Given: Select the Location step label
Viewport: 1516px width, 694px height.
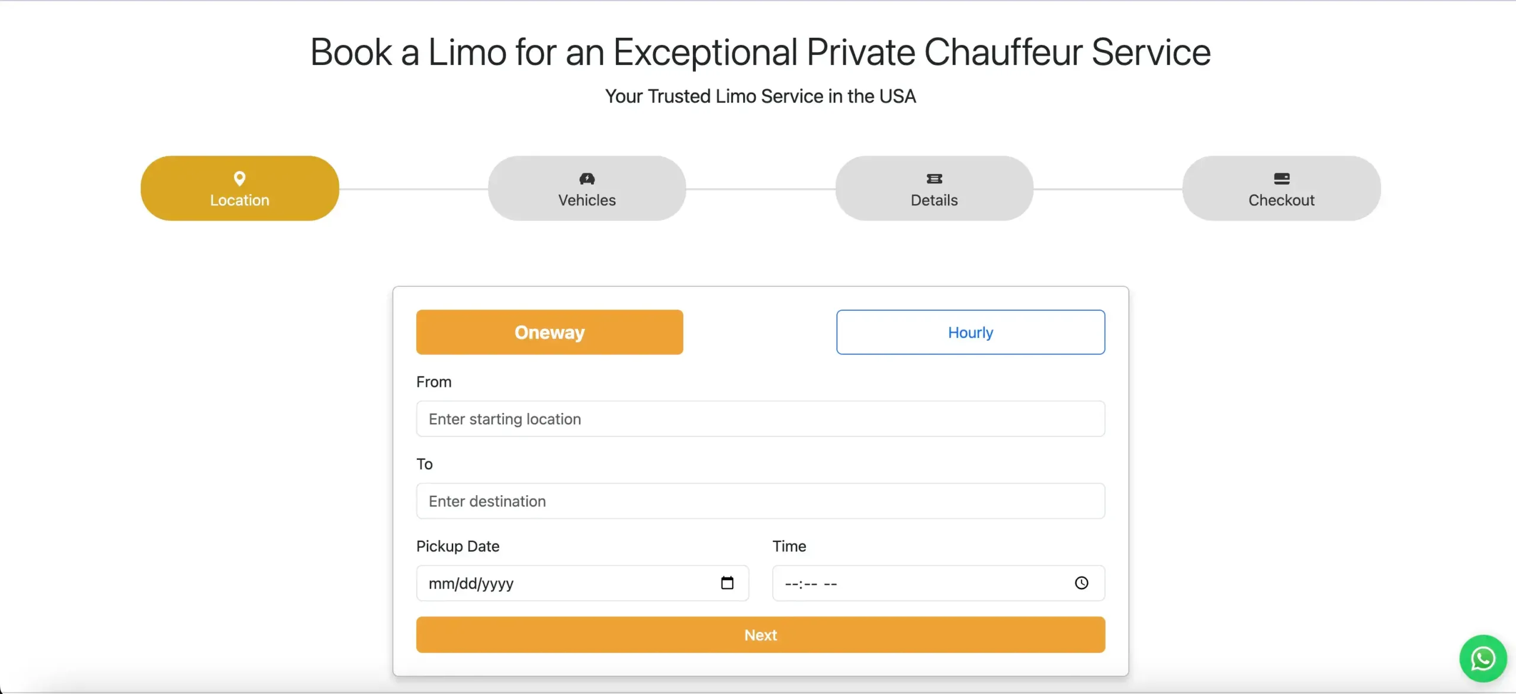Looking at the screenshot, I should [239, 200].
